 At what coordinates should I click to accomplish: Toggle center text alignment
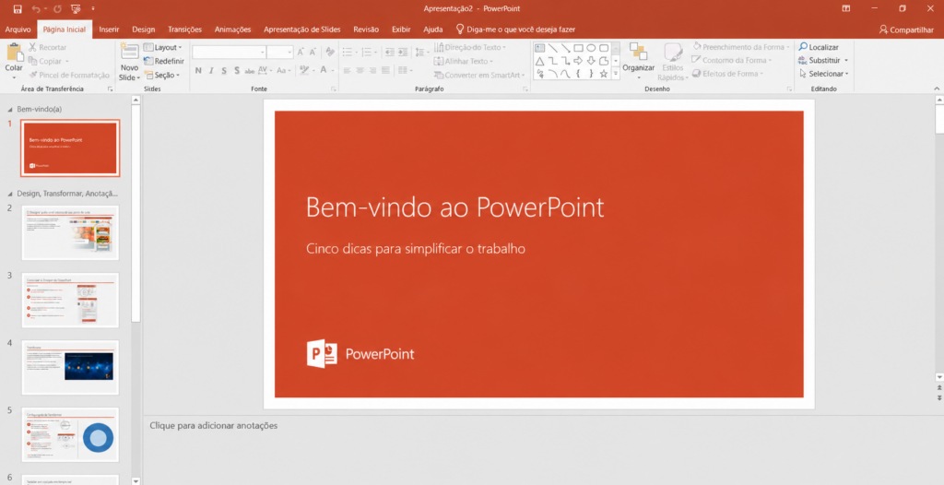(360, 70)
